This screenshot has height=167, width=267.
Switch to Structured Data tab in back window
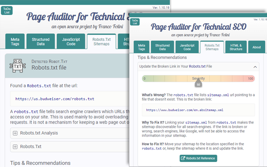41,41
